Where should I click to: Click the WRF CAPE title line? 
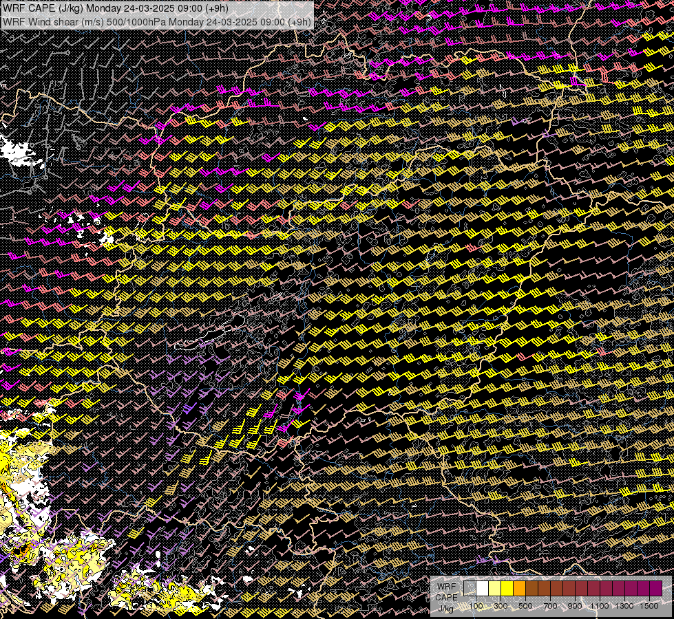click(x=116, y=8)
